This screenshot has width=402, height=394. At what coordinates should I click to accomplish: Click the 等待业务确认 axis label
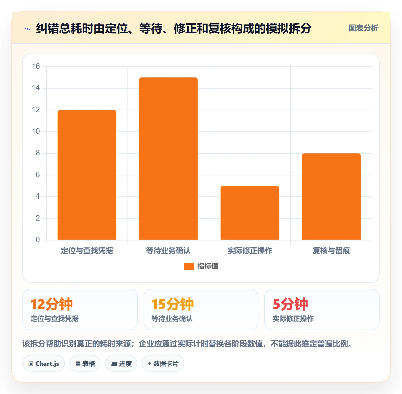click(168, 251)
